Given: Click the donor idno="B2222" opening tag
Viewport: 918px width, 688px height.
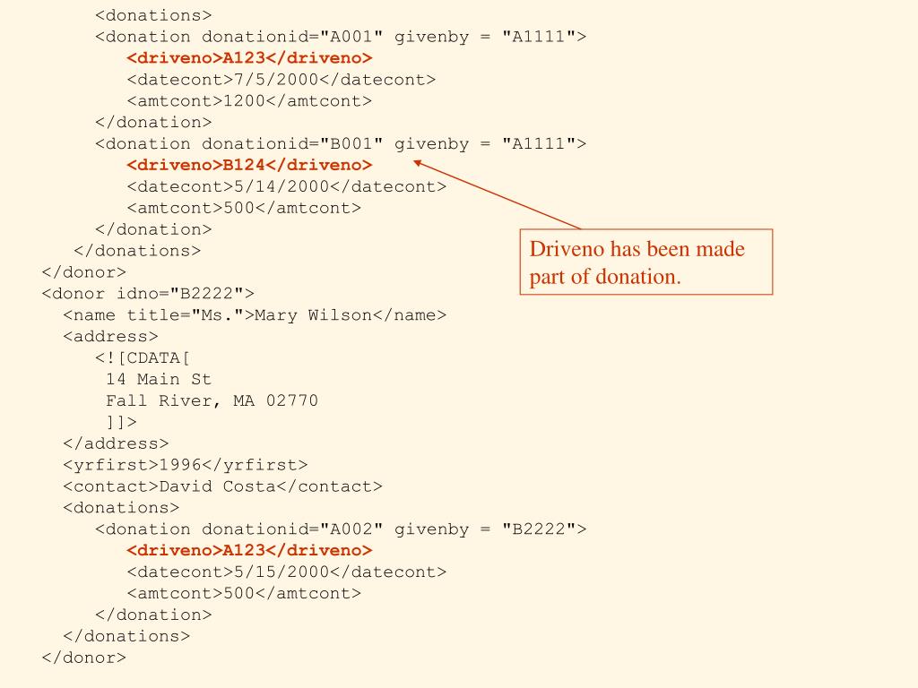Looking at the screenshot, I should [x=148, y=294].
